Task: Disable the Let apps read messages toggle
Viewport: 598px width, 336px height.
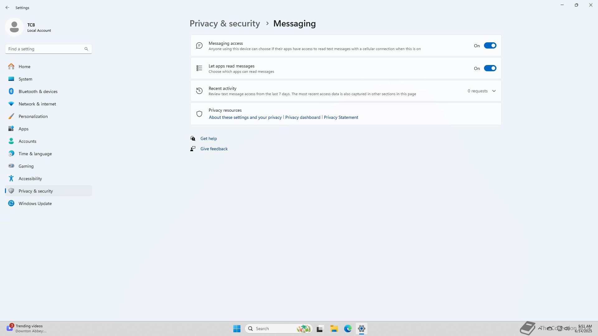Action: pyautogui.click(x=490, y=68)
